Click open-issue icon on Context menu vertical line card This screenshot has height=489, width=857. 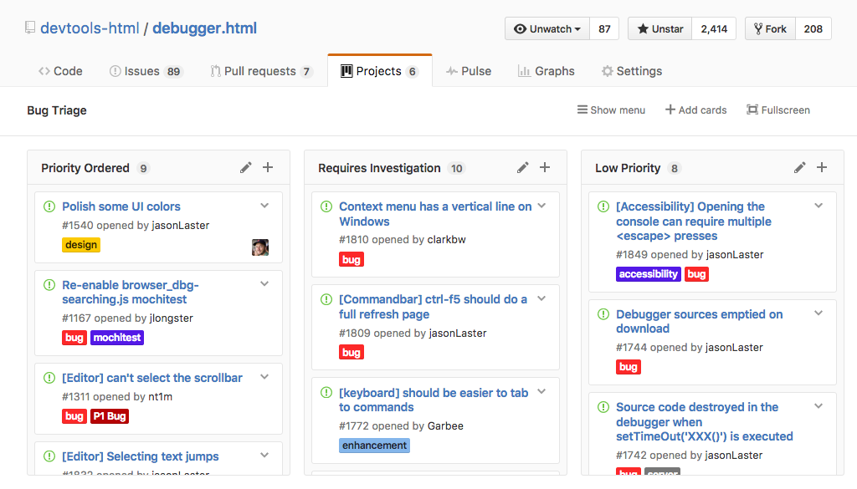[326, 206]
